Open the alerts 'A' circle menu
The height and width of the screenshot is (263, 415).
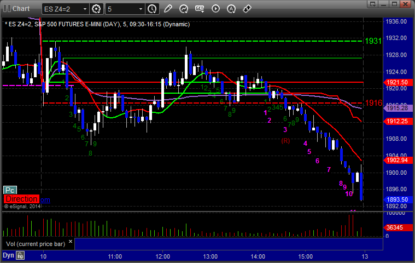pos(231,9)
